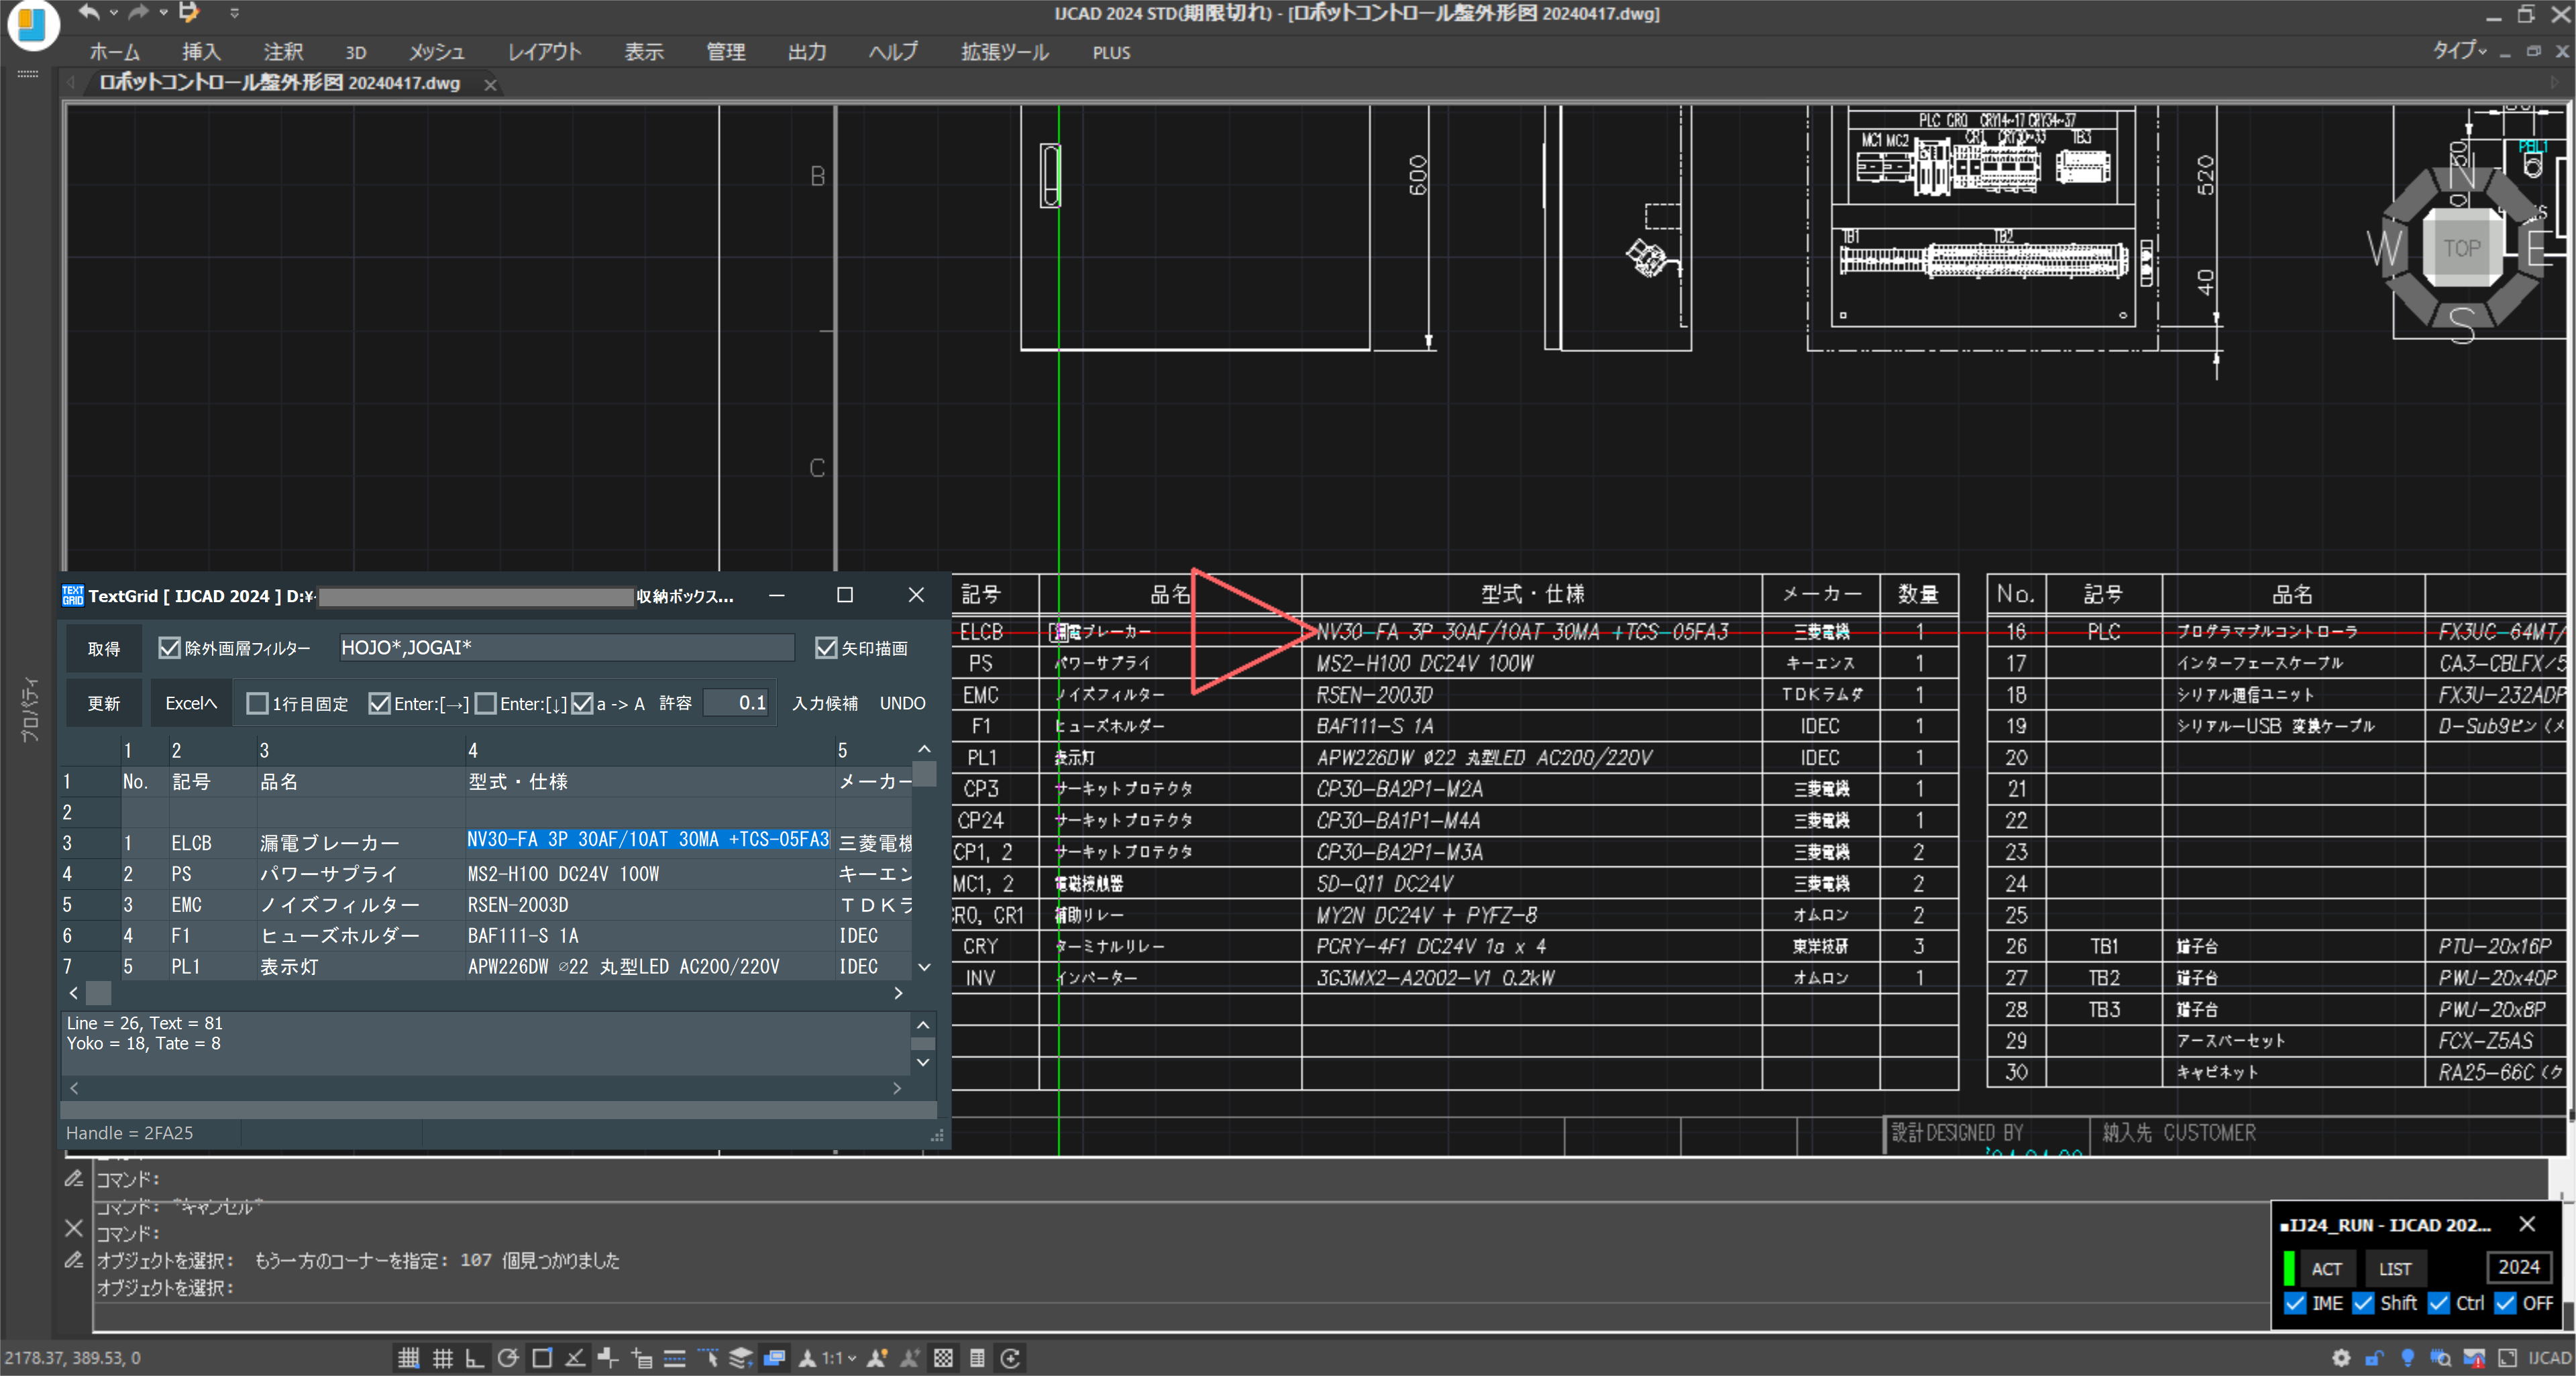Click the ACT button in IJ24_RUN
The height and width of the screenshot is (1376, 2576).
coord(2326,1269)
